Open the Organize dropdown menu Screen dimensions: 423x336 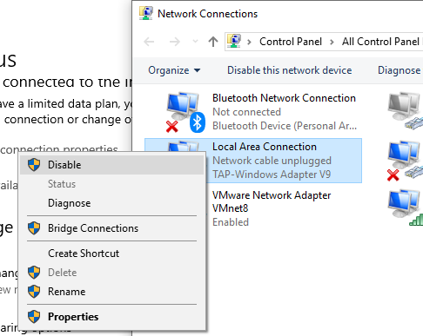pos(174,70)
